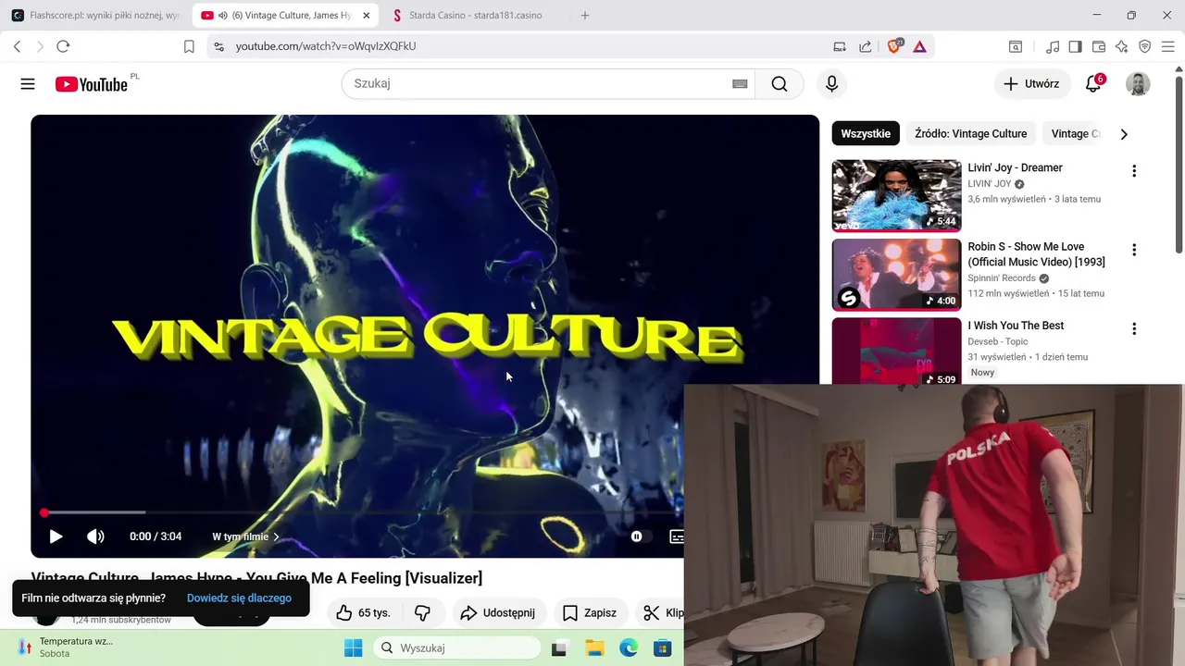Open the video title 'You Give Me A Feeling'
Image resolution: width=1185 pixels, height=666 pixels.
tap(256, 578)
